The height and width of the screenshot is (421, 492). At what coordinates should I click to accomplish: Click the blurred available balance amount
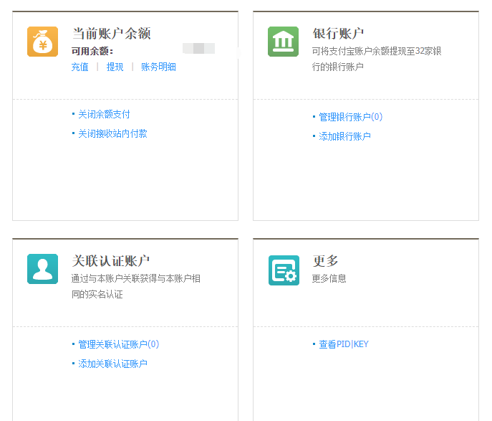point(198,49)
